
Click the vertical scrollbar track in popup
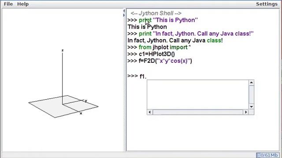(251, 95)
